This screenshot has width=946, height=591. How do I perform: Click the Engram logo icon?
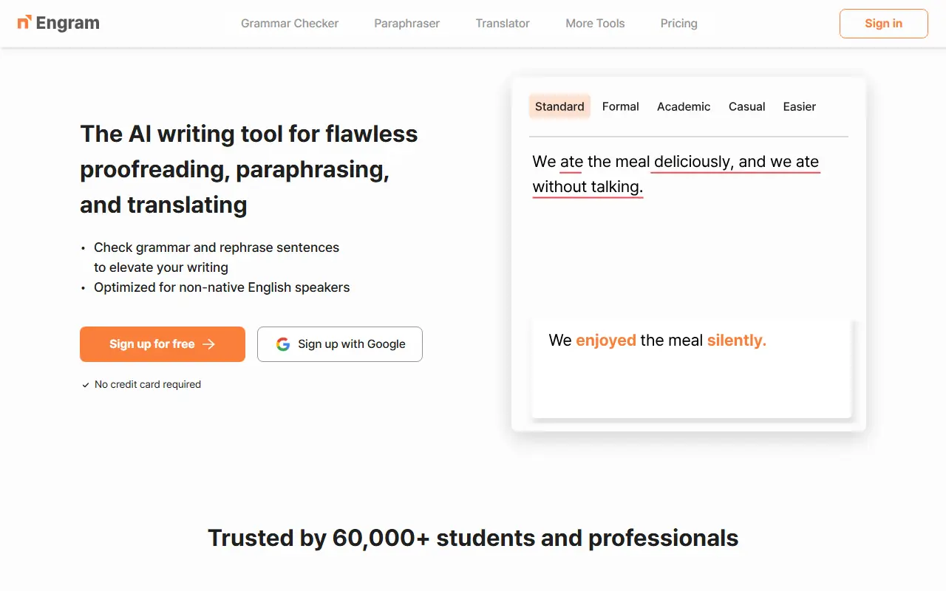coord(24,23)
